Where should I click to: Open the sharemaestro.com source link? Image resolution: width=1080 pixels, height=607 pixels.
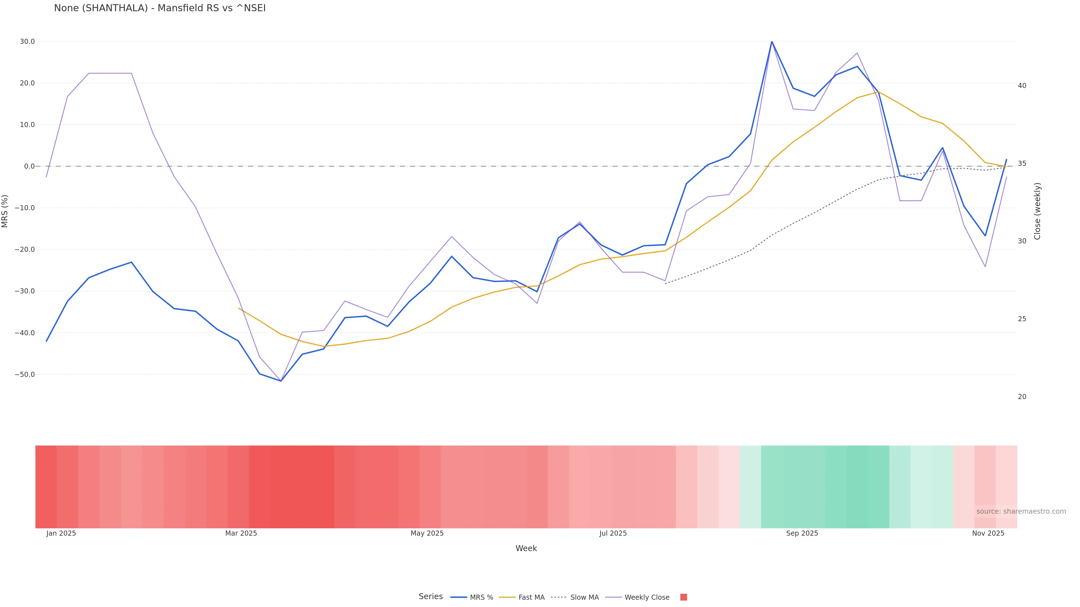click(x=1020, y=511)
